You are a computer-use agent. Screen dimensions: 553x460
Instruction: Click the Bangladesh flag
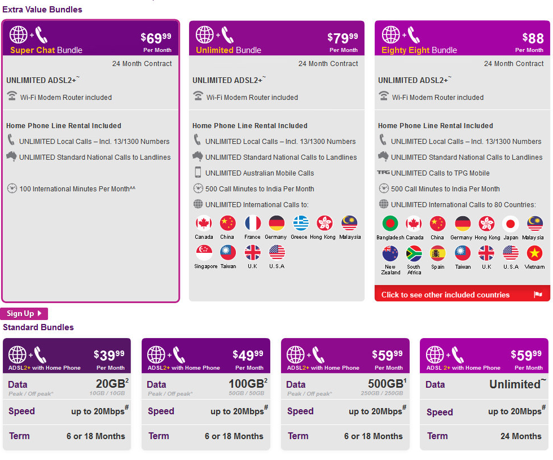coord(390,224)
